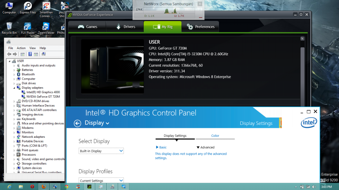Open Express Files desktop icon
This screenshot has height=190, width=339.
[28, 8]
